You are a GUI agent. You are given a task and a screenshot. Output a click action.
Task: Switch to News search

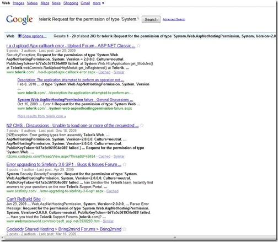click(x=56, y=3)
